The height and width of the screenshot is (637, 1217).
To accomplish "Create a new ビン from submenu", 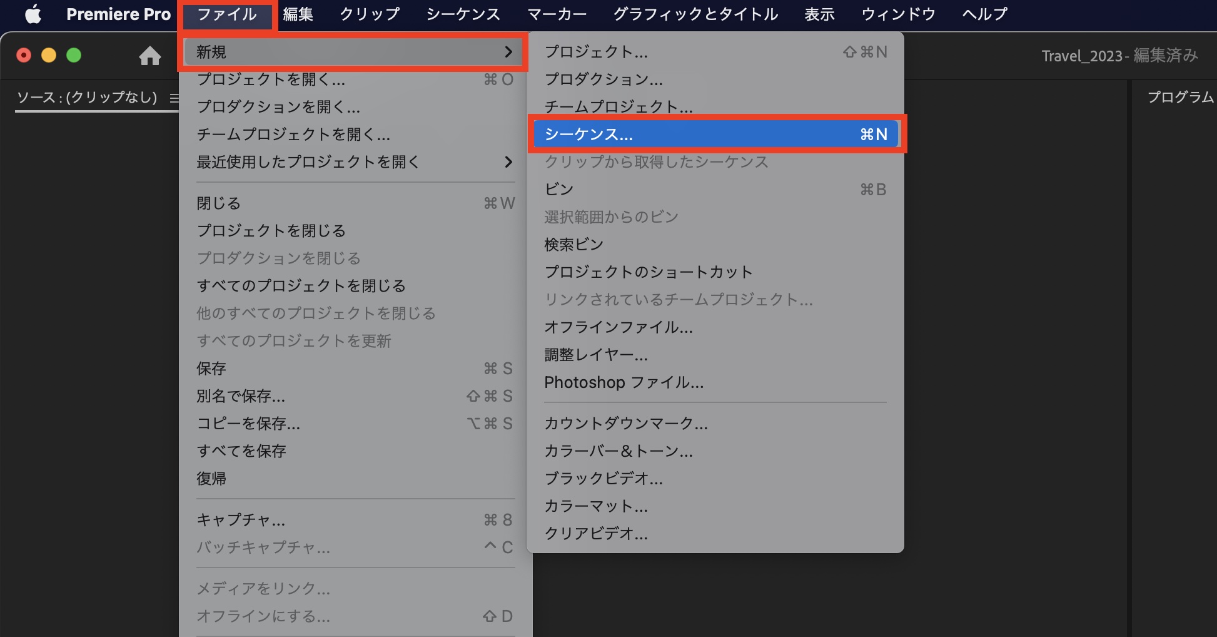I will (x=715, y=190).
